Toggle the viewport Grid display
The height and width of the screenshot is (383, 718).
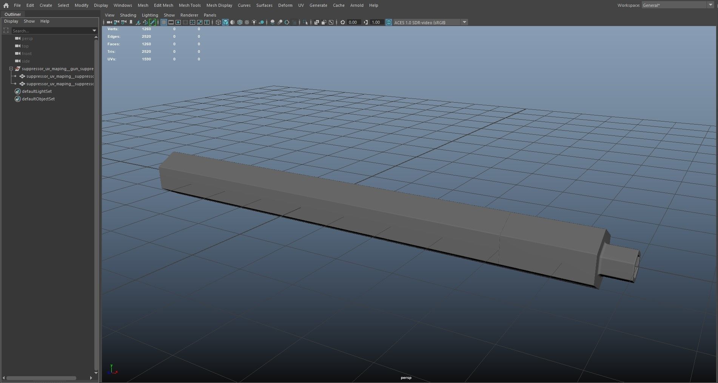163,22
